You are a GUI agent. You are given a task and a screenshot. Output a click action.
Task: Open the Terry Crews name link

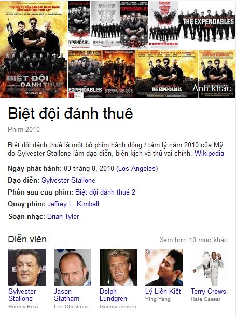coord(209,292)
